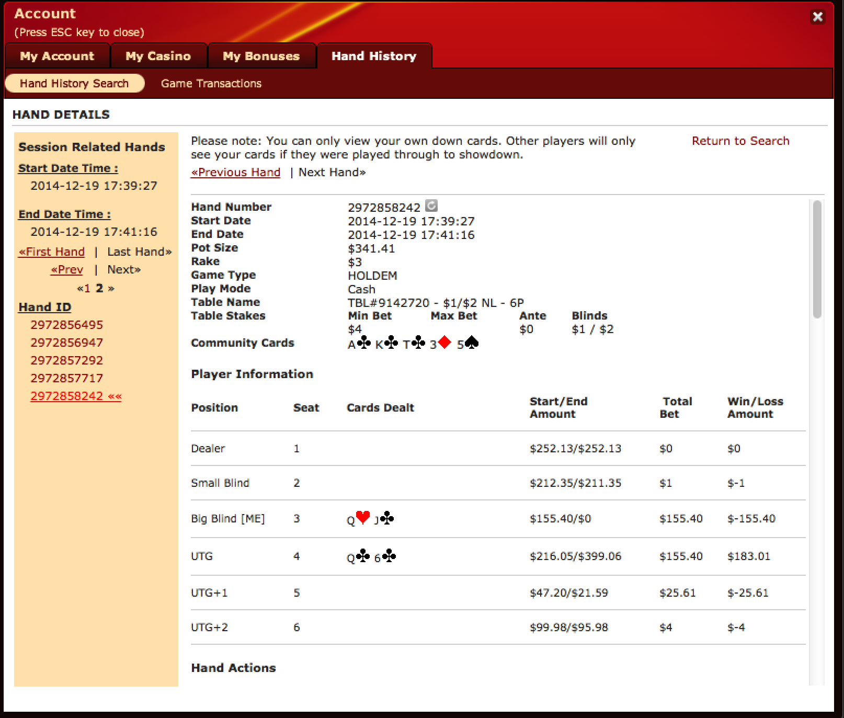Open the My Bonuses tab
The width and height of the screenshot is (844, 718).
pos(261,56)
